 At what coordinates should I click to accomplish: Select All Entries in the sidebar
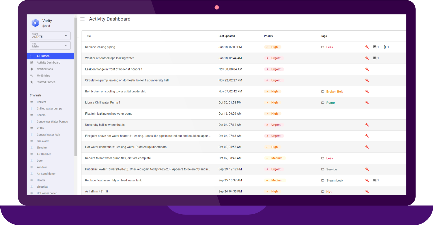coord(50,56)
